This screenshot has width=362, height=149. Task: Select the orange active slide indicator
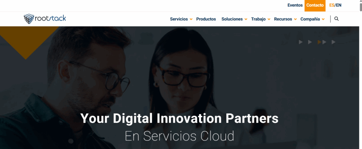point(319,42)
